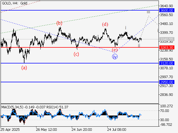The height and width of the screenshot is (133, 178).
Task: Select the 24 Jul 08:00 date label
Action: coord(117,129)
